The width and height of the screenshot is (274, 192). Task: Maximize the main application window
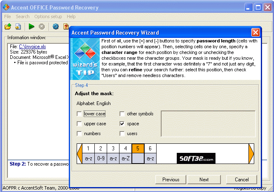coord(258,7)
